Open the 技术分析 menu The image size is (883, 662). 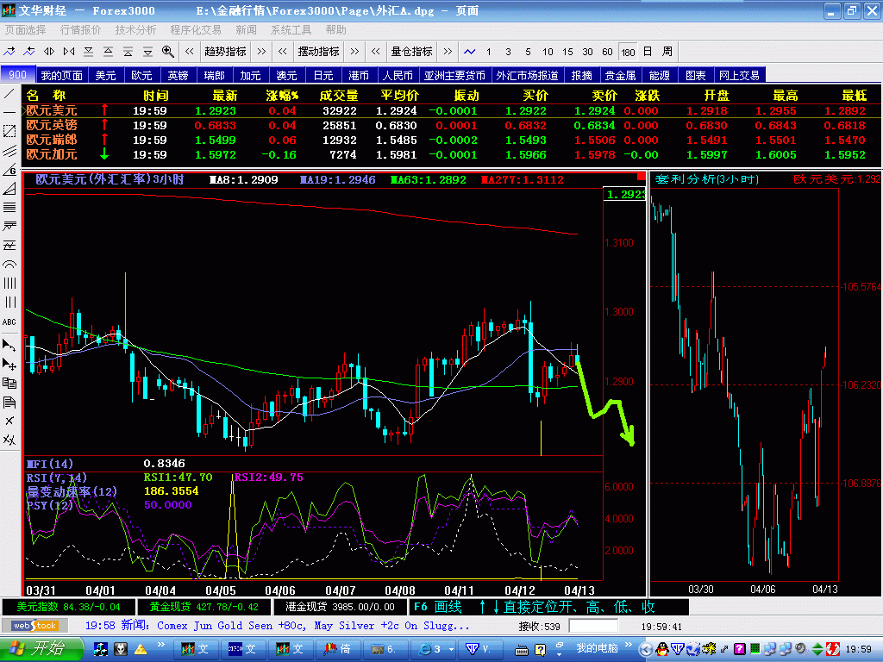pos(135,29)
